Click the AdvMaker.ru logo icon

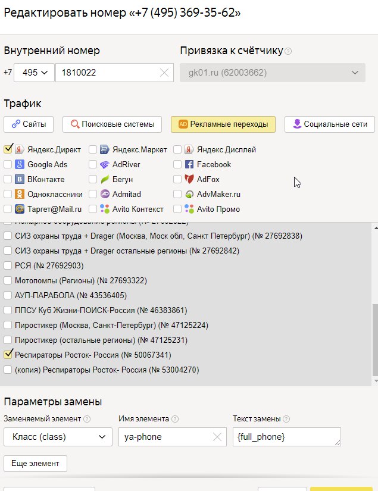189,195
